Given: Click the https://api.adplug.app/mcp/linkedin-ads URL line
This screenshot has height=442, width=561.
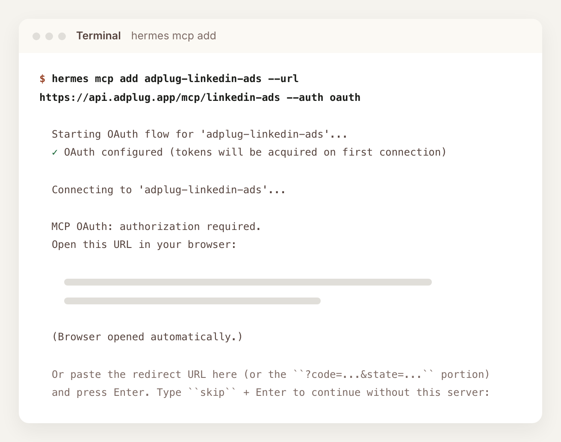Looking at the screenshot, I should coord(200,97).
